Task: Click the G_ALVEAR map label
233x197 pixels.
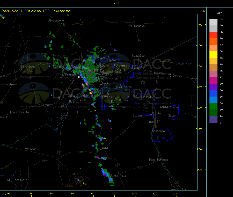Action: click(155, 113)
